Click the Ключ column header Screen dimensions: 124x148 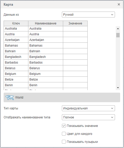[x=16, y=23]
